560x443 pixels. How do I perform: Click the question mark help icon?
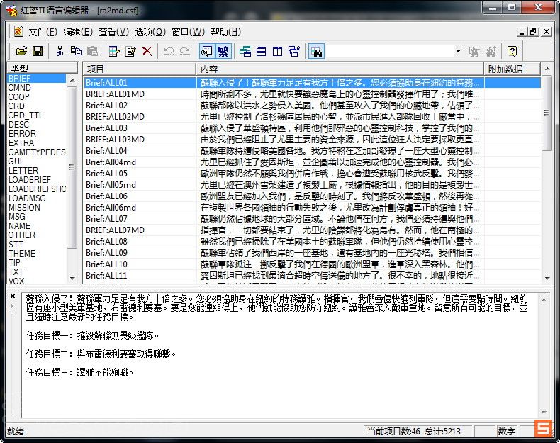pos(512,51)
